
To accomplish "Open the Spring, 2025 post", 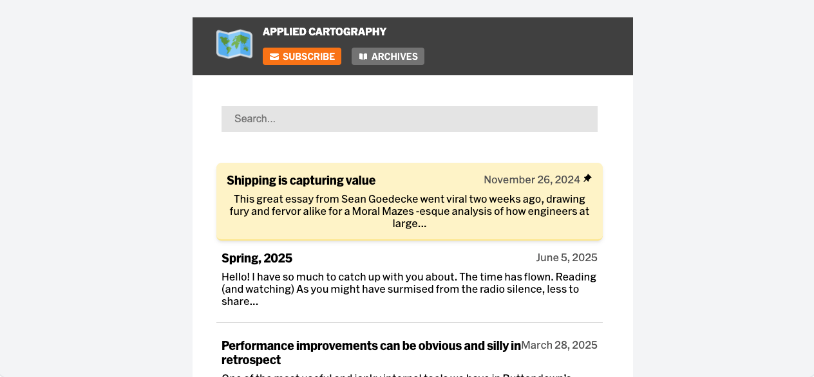I will tap(257, 258).
